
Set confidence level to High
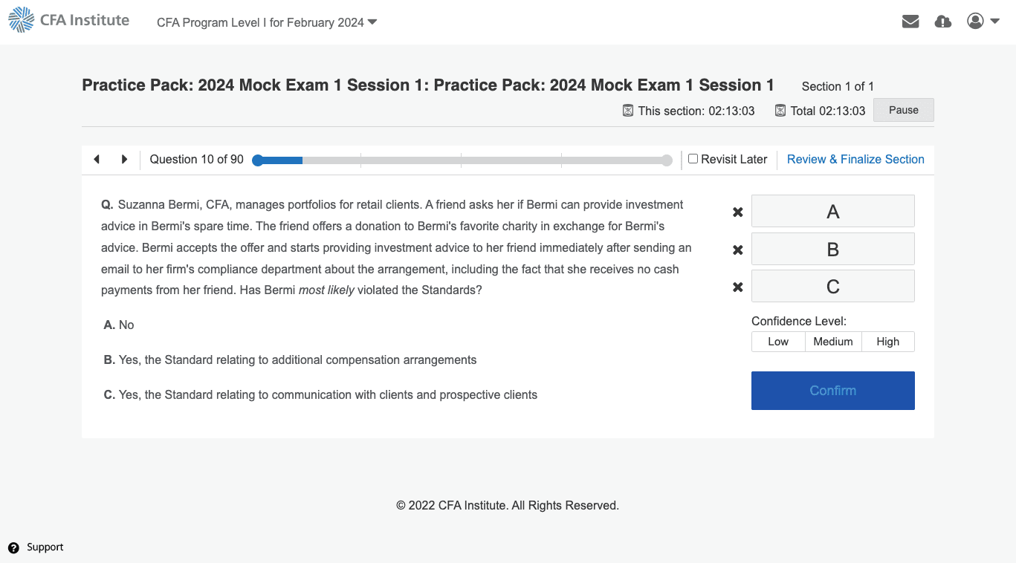pos(887,341)
